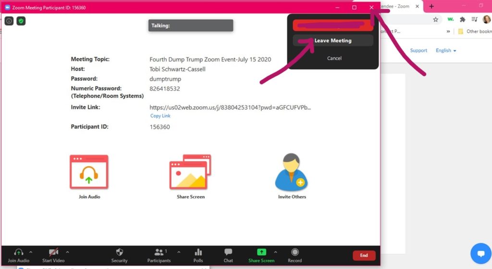This screenshot has height=269, width=492.
Task: Click the meeting topic text
Action: tap(210, 60)
